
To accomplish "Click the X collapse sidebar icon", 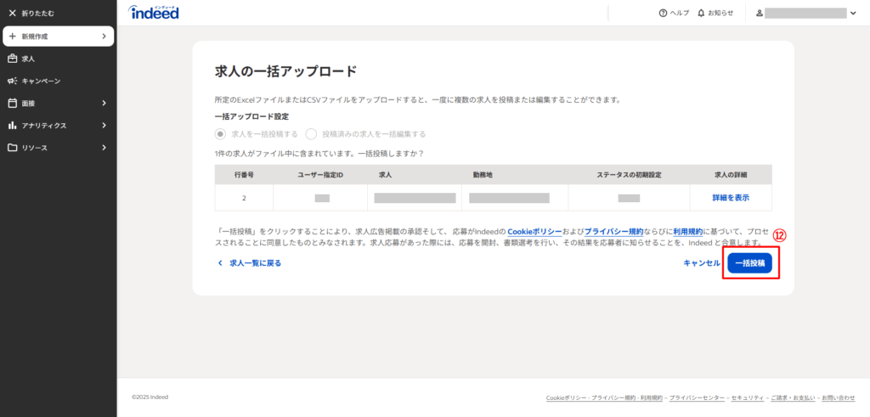I will coord(12,14).
